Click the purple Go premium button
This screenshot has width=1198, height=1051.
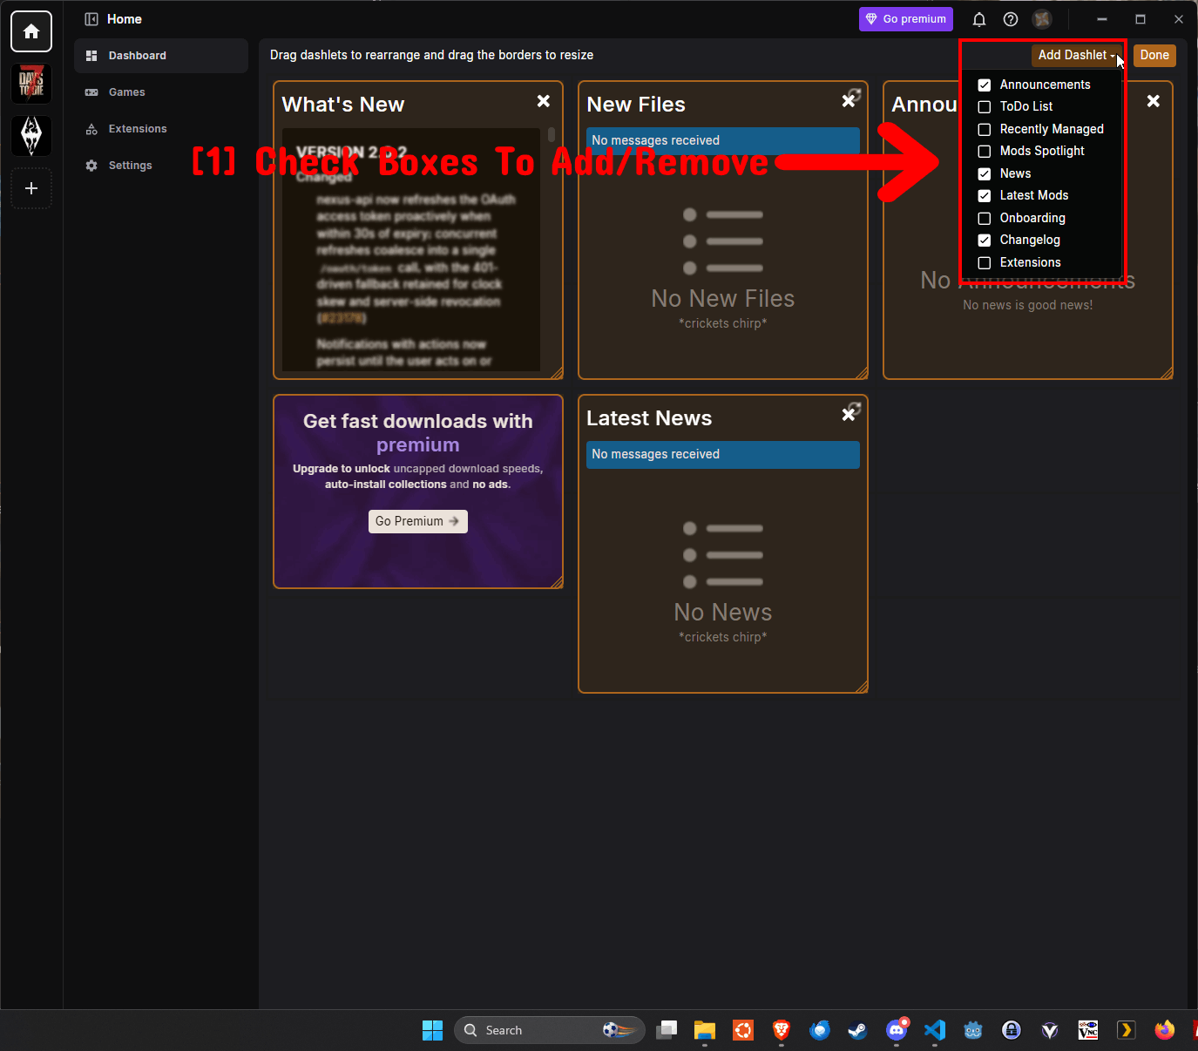click(x=906, y=19)
